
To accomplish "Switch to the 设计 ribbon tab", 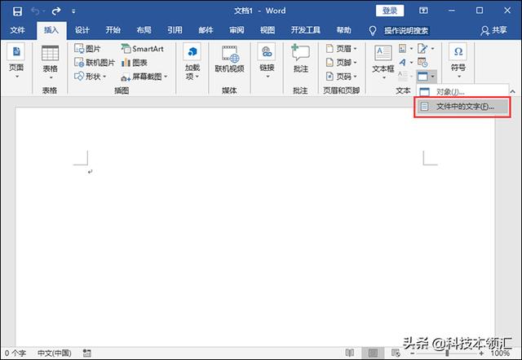I will pos(82,30).
